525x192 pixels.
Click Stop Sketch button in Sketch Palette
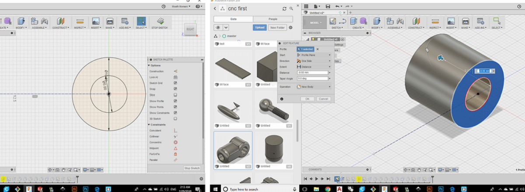[x=192, y=168]
